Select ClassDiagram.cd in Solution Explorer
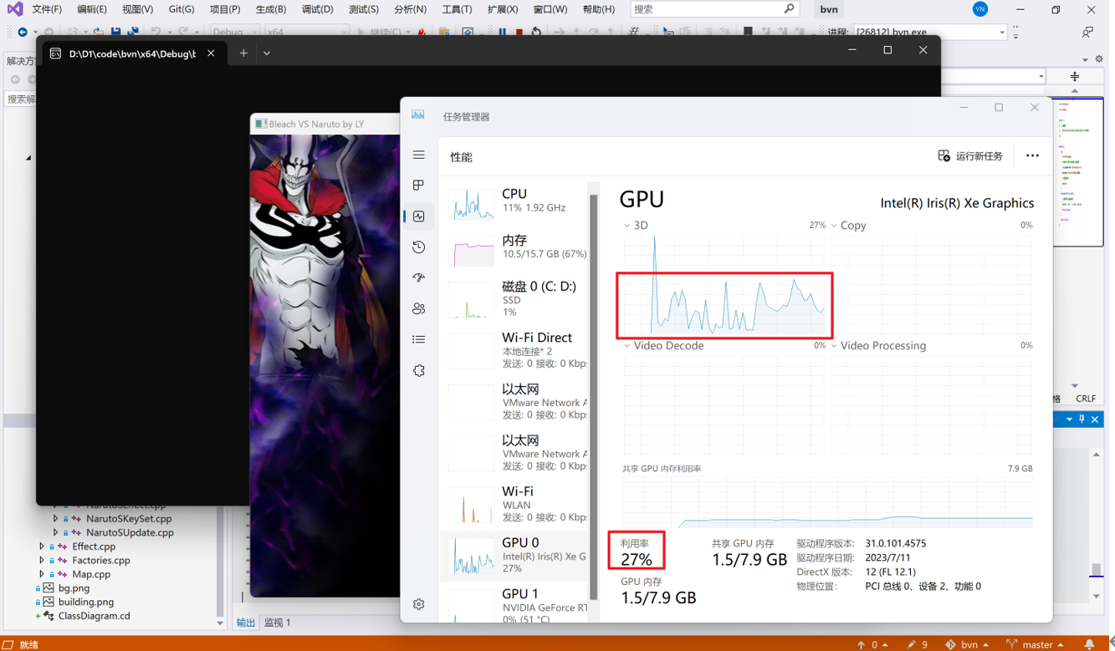Screen dimensions: 1115x651 [x=94, y=616]
